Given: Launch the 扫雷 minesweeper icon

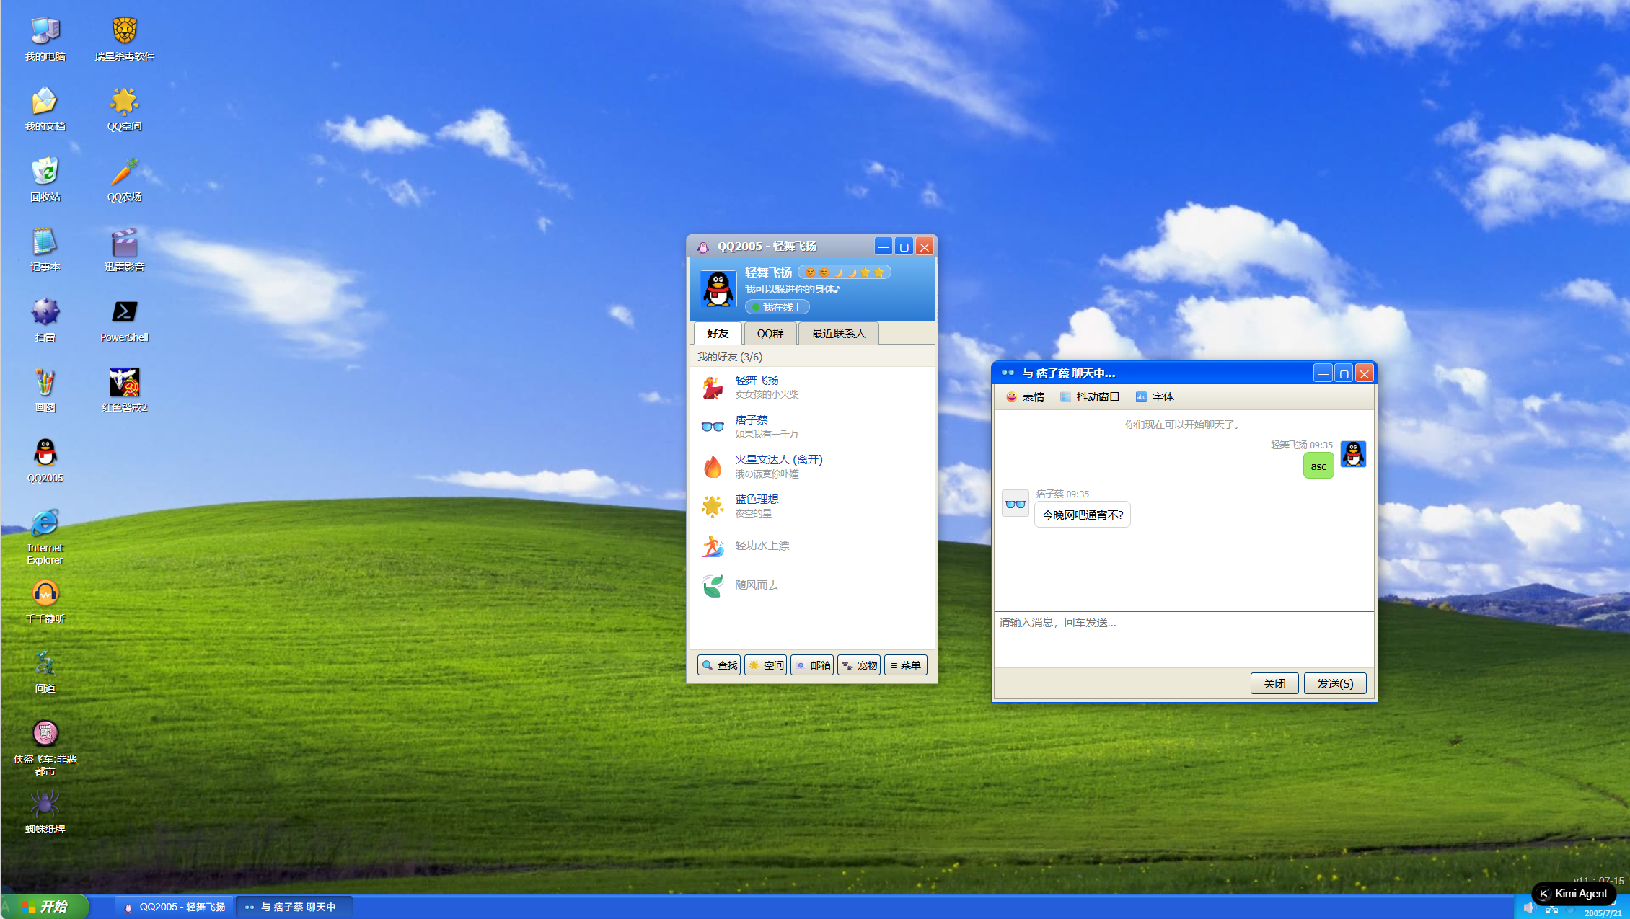Looking at the screenshot, I should (45, 320).
